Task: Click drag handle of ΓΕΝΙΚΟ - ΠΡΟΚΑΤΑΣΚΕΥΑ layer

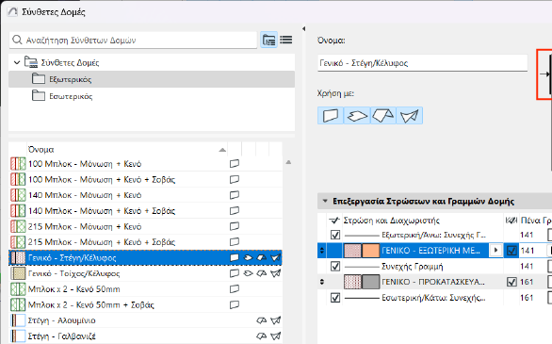Action: pyautogui.click(x=322, y=282)
